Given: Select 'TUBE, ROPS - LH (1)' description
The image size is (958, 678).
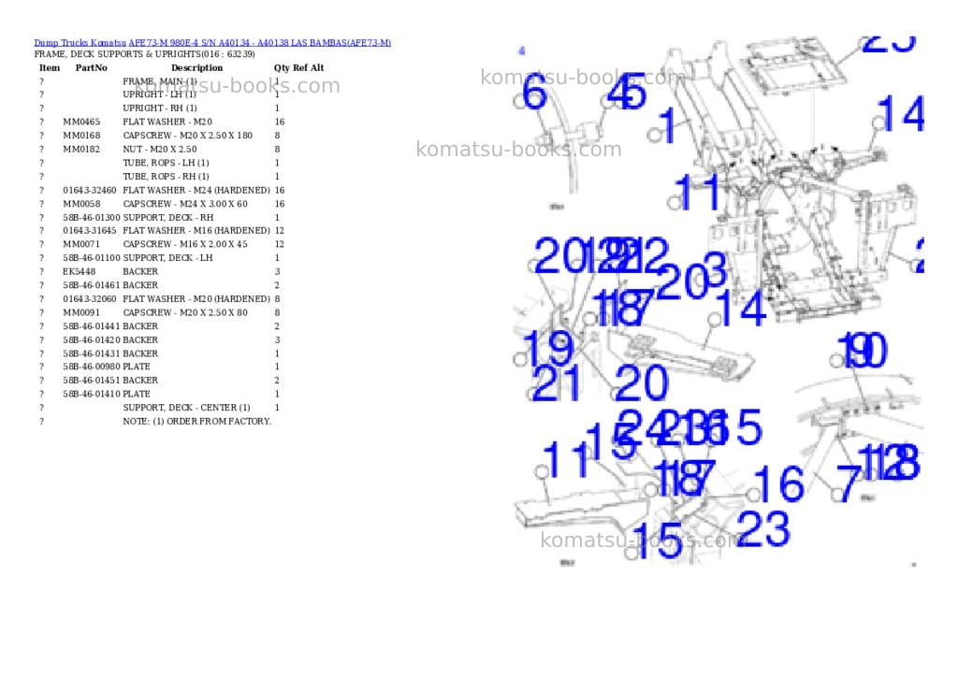Looking at the screenshot, I should click(x=166, y=163).
